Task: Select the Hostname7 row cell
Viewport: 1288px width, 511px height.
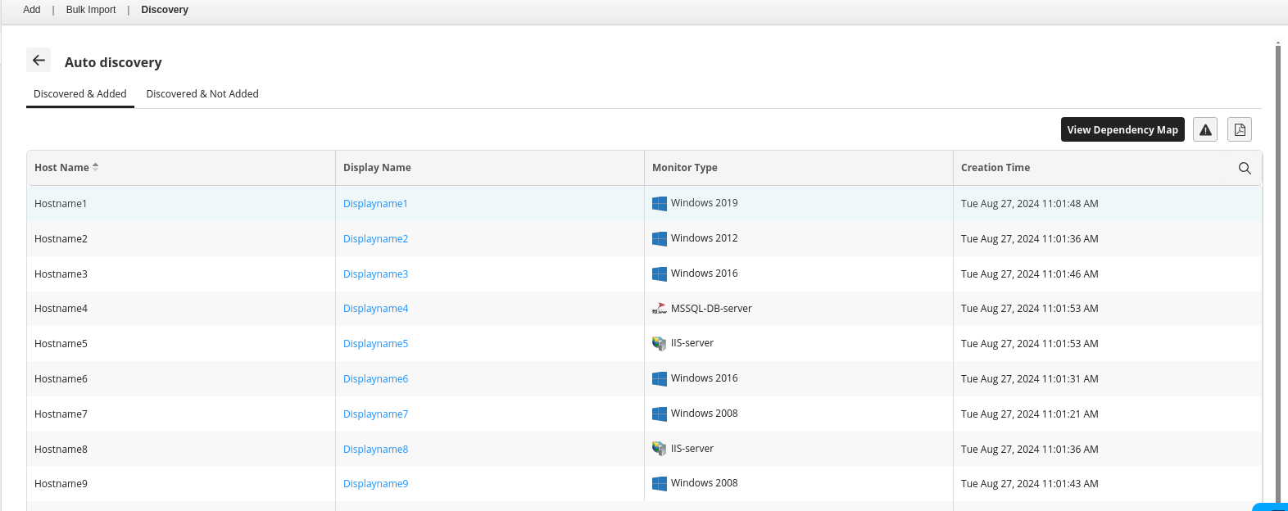Action: point(61,414)
